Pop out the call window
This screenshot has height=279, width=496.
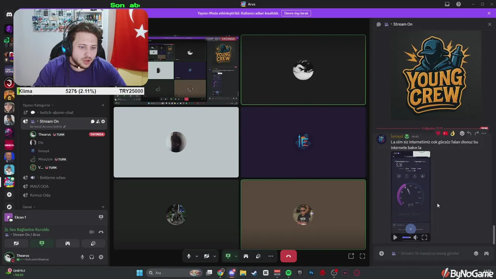pos(351,256)
